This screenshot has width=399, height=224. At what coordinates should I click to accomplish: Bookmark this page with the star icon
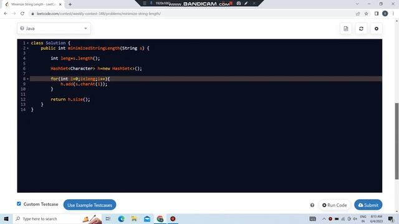pyautogui.click(x=366, y=14)
